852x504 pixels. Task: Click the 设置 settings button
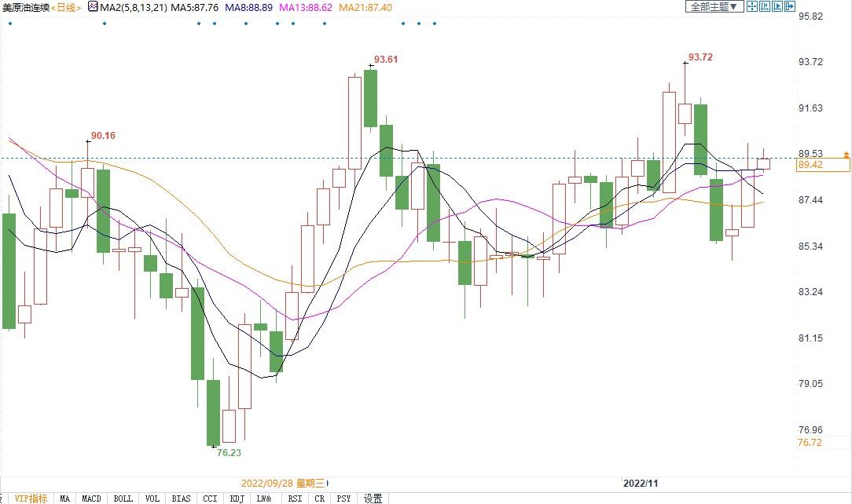pyautogui.click(x=373, y=499)
